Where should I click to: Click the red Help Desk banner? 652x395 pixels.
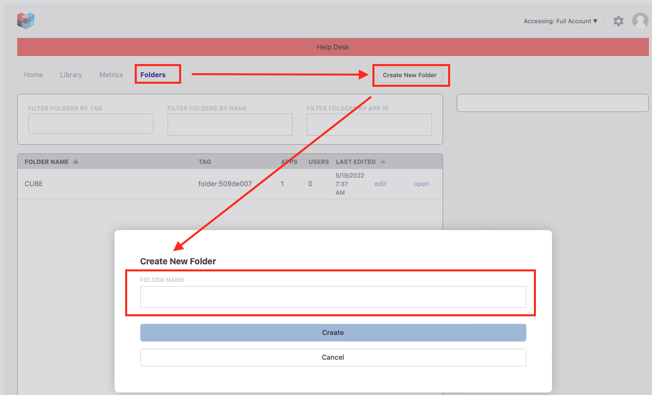[x=333, y=47]
